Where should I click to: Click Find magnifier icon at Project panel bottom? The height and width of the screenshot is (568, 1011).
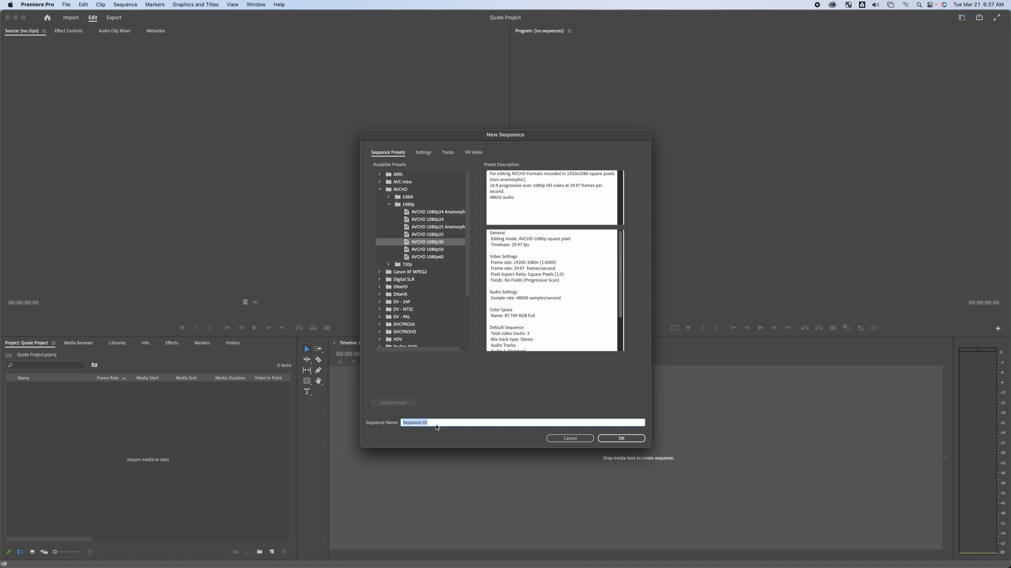click(x=248, y=551)
